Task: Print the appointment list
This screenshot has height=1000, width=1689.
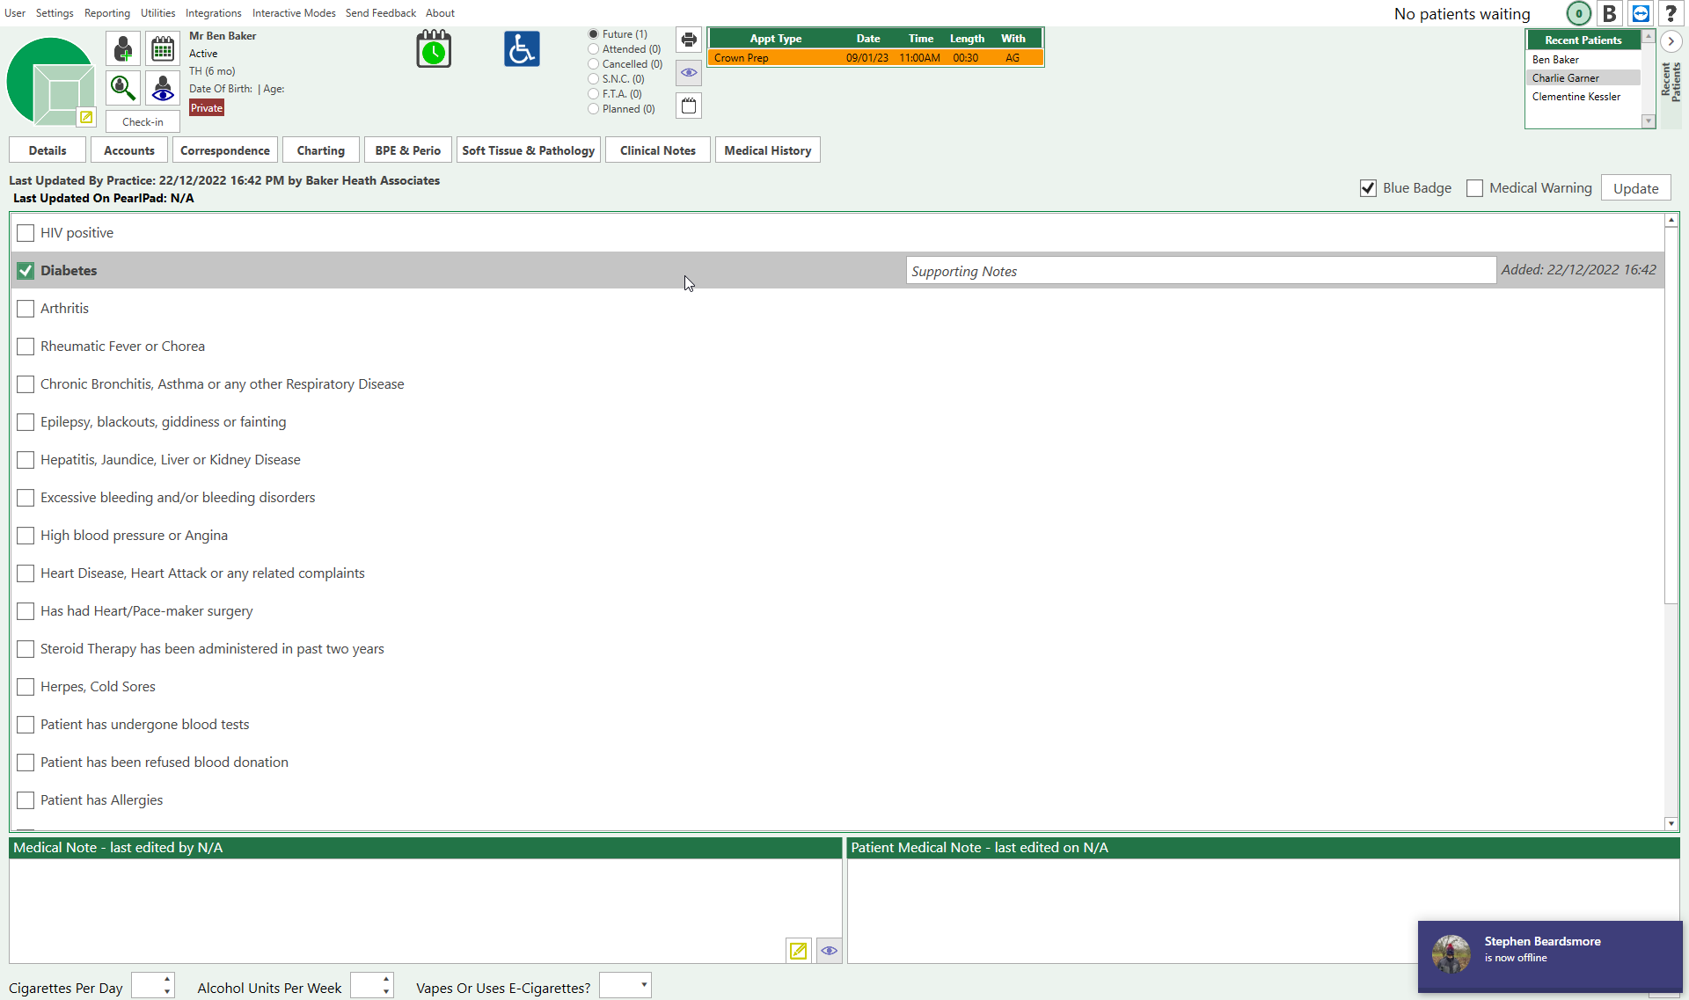Action: 689,40
